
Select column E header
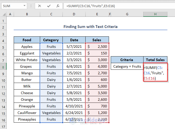point(97,15)
